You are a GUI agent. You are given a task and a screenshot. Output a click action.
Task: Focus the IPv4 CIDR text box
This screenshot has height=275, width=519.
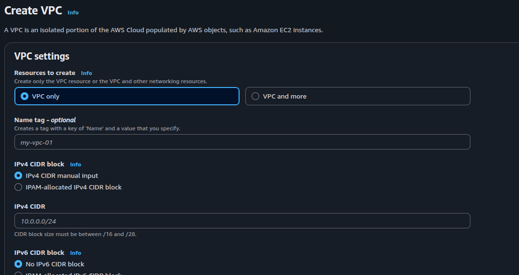point(242,221)
